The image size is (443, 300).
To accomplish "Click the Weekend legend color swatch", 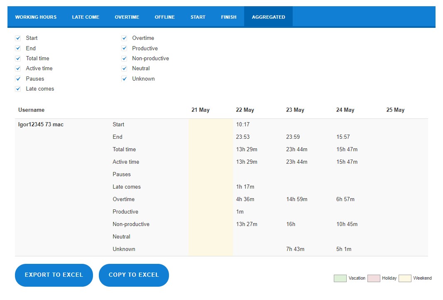I will (405, 278).
